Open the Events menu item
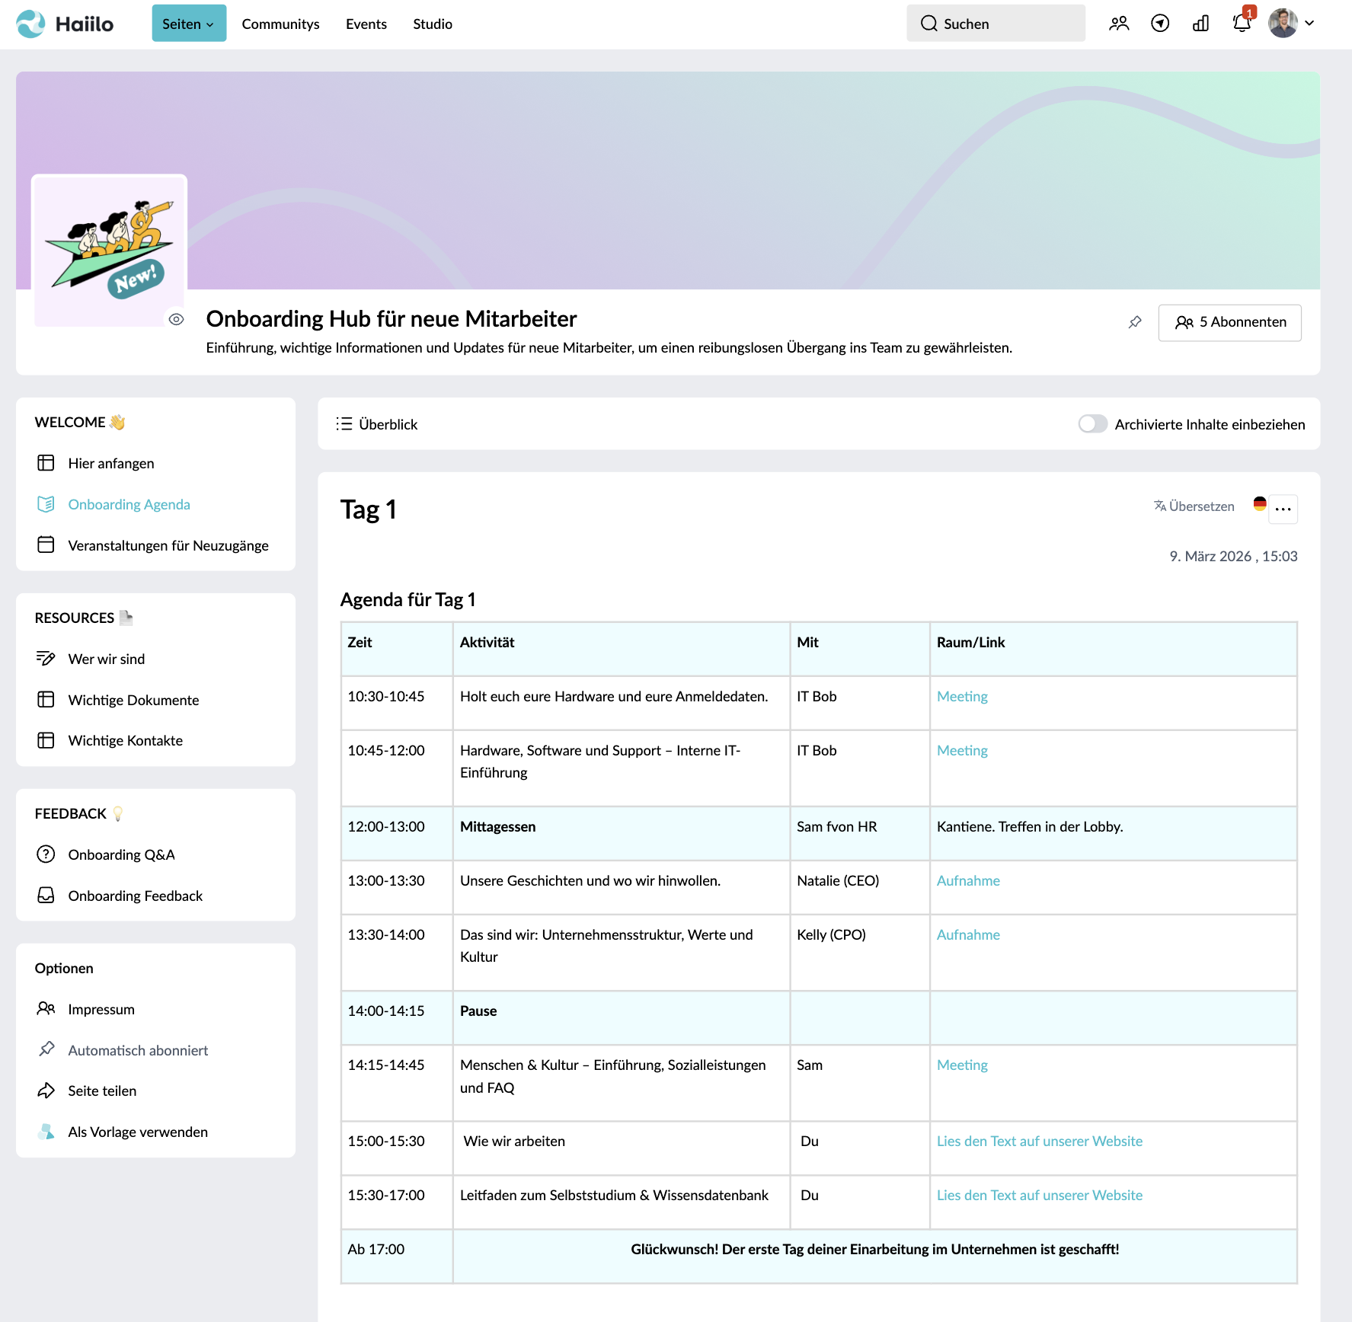The image size is (1352, 1322). coord(366,24)
